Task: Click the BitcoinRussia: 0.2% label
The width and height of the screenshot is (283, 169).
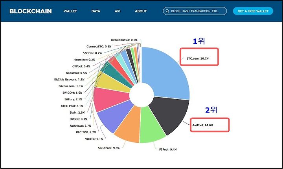Action: click(124, 40)
